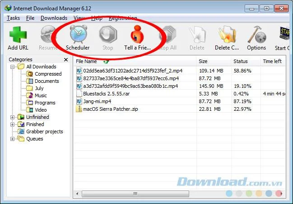Click the 58.86% status cell

(x=242, y=71)
